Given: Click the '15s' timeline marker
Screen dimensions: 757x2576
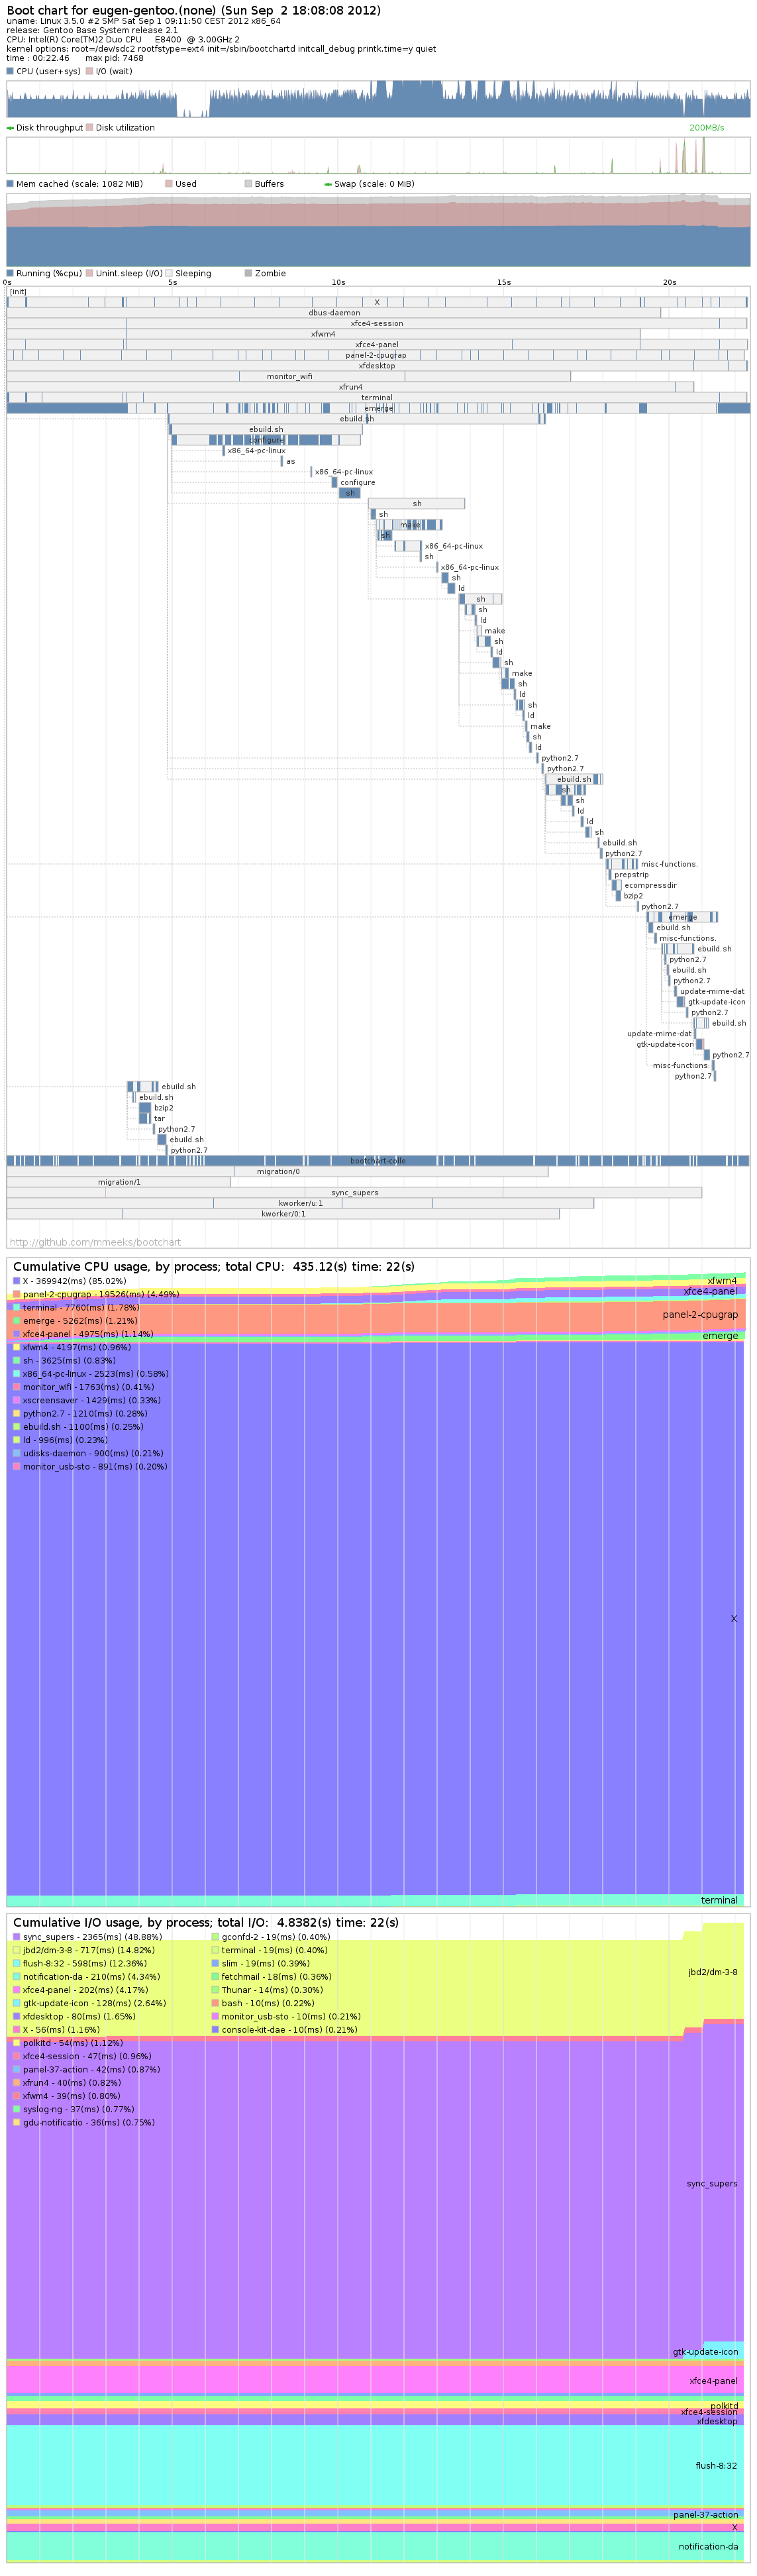Looking at the screenshot, I should pyautogui.click(x=504, y=282).
